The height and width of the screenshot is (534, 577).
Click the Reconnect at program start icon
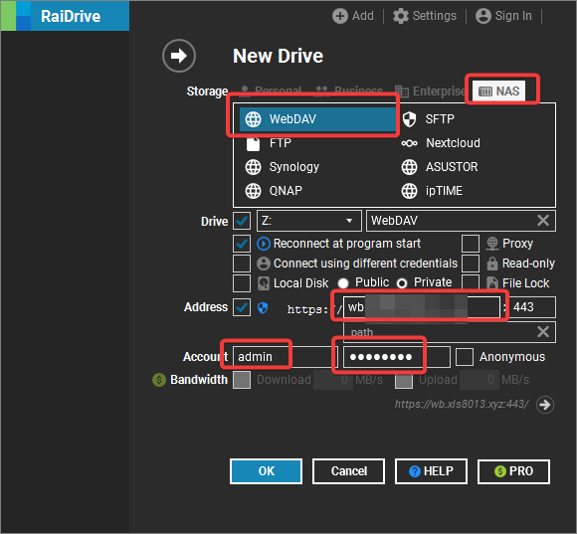(264, 244)
